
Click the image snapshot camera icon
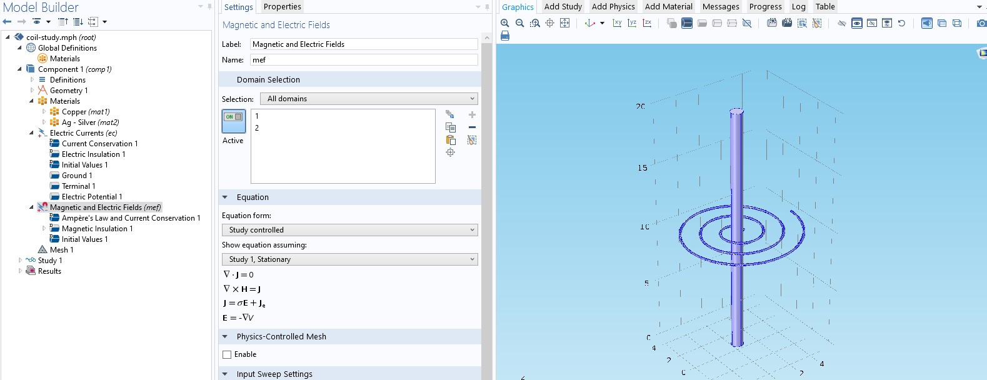(981, 23)
